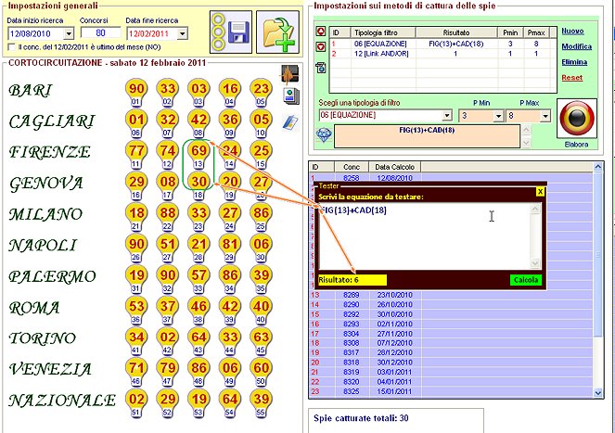Open Data inizio ricerca dropdown
Viewport: 615px width, 433px height.
click(x=69, y=33)
